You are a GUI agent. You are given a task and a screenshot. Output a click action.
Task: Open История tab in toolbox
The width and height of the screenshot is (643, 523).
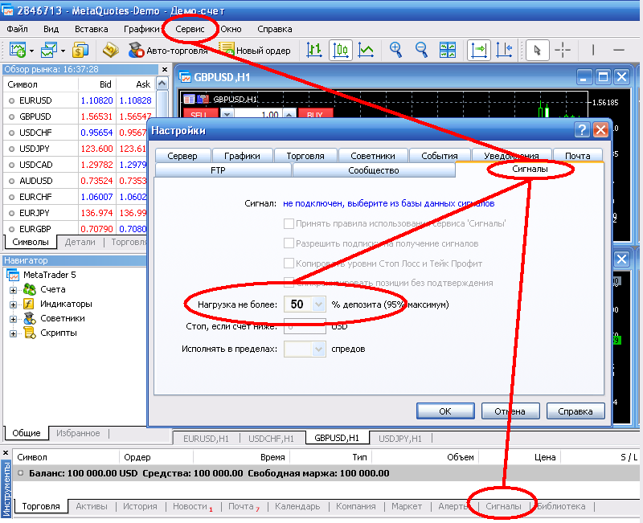coord(140,506)
